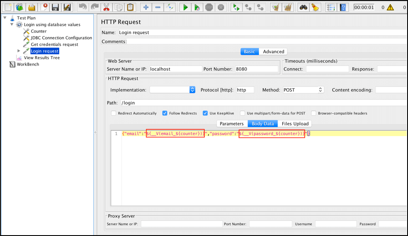Open a test plan via folder icon
Viewport: 408px width, 236px height.
click(x=32, y=7)
